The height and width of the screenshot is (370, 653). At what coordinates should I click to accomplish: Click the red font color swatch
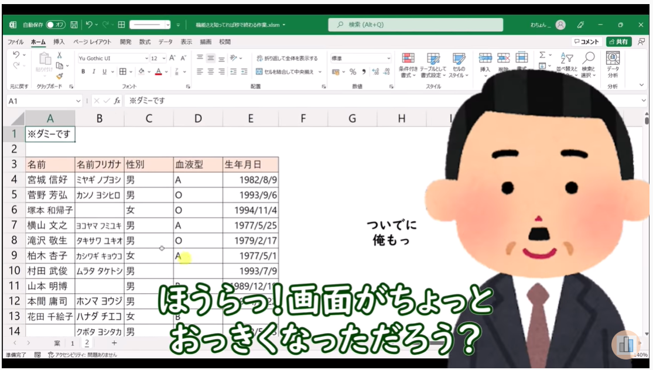(158, 72)
